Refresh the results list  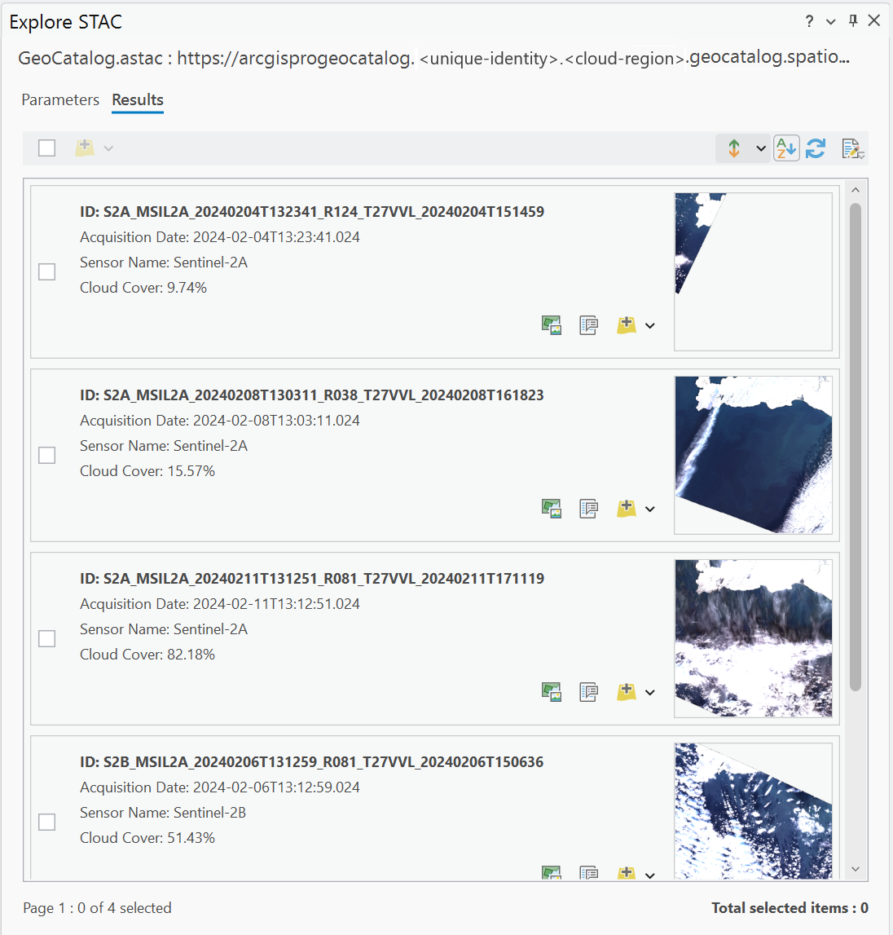click(816, 148)
